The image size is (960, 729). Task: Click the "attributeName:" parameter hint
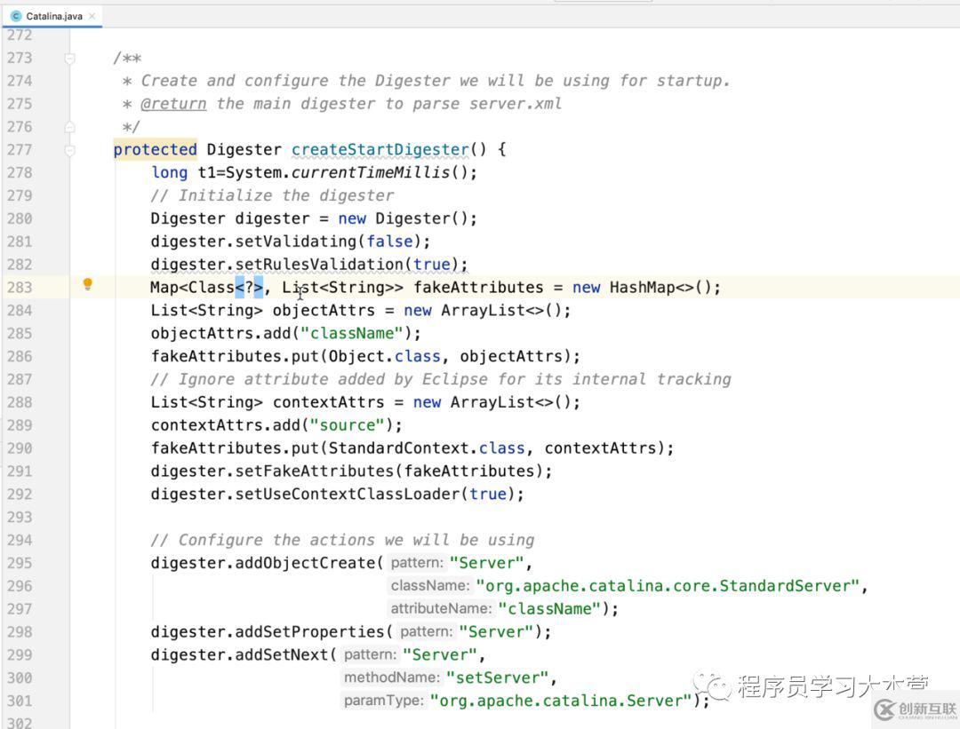tap(440, 609)
